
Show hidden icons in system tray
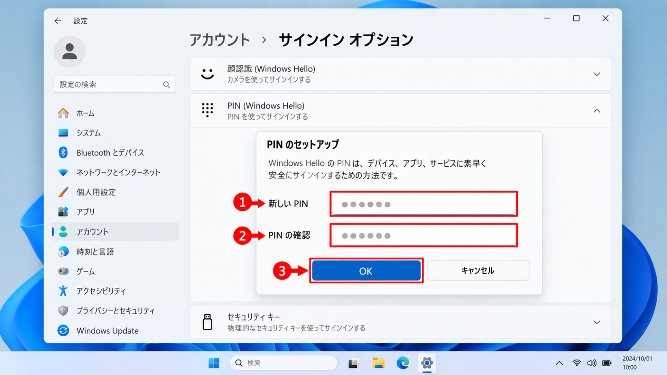click(x=559, y=363)
